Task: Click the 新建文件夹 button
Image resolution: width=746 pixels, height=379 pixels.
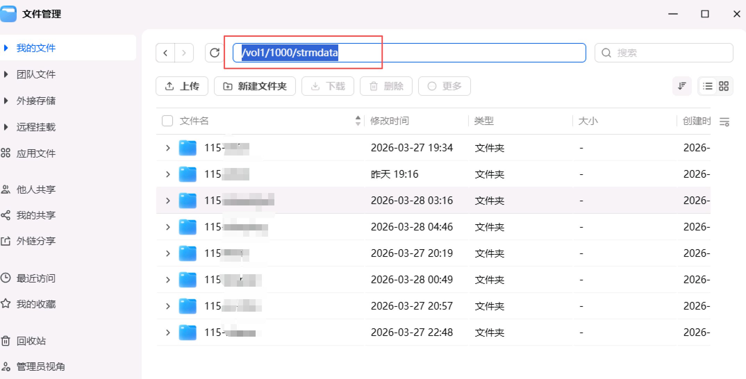Action: (255, 86)
